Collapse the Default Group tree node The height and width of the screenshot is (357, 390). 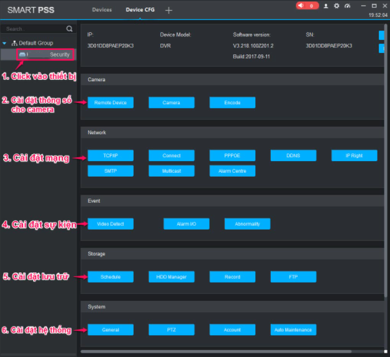tap(5, 43)
